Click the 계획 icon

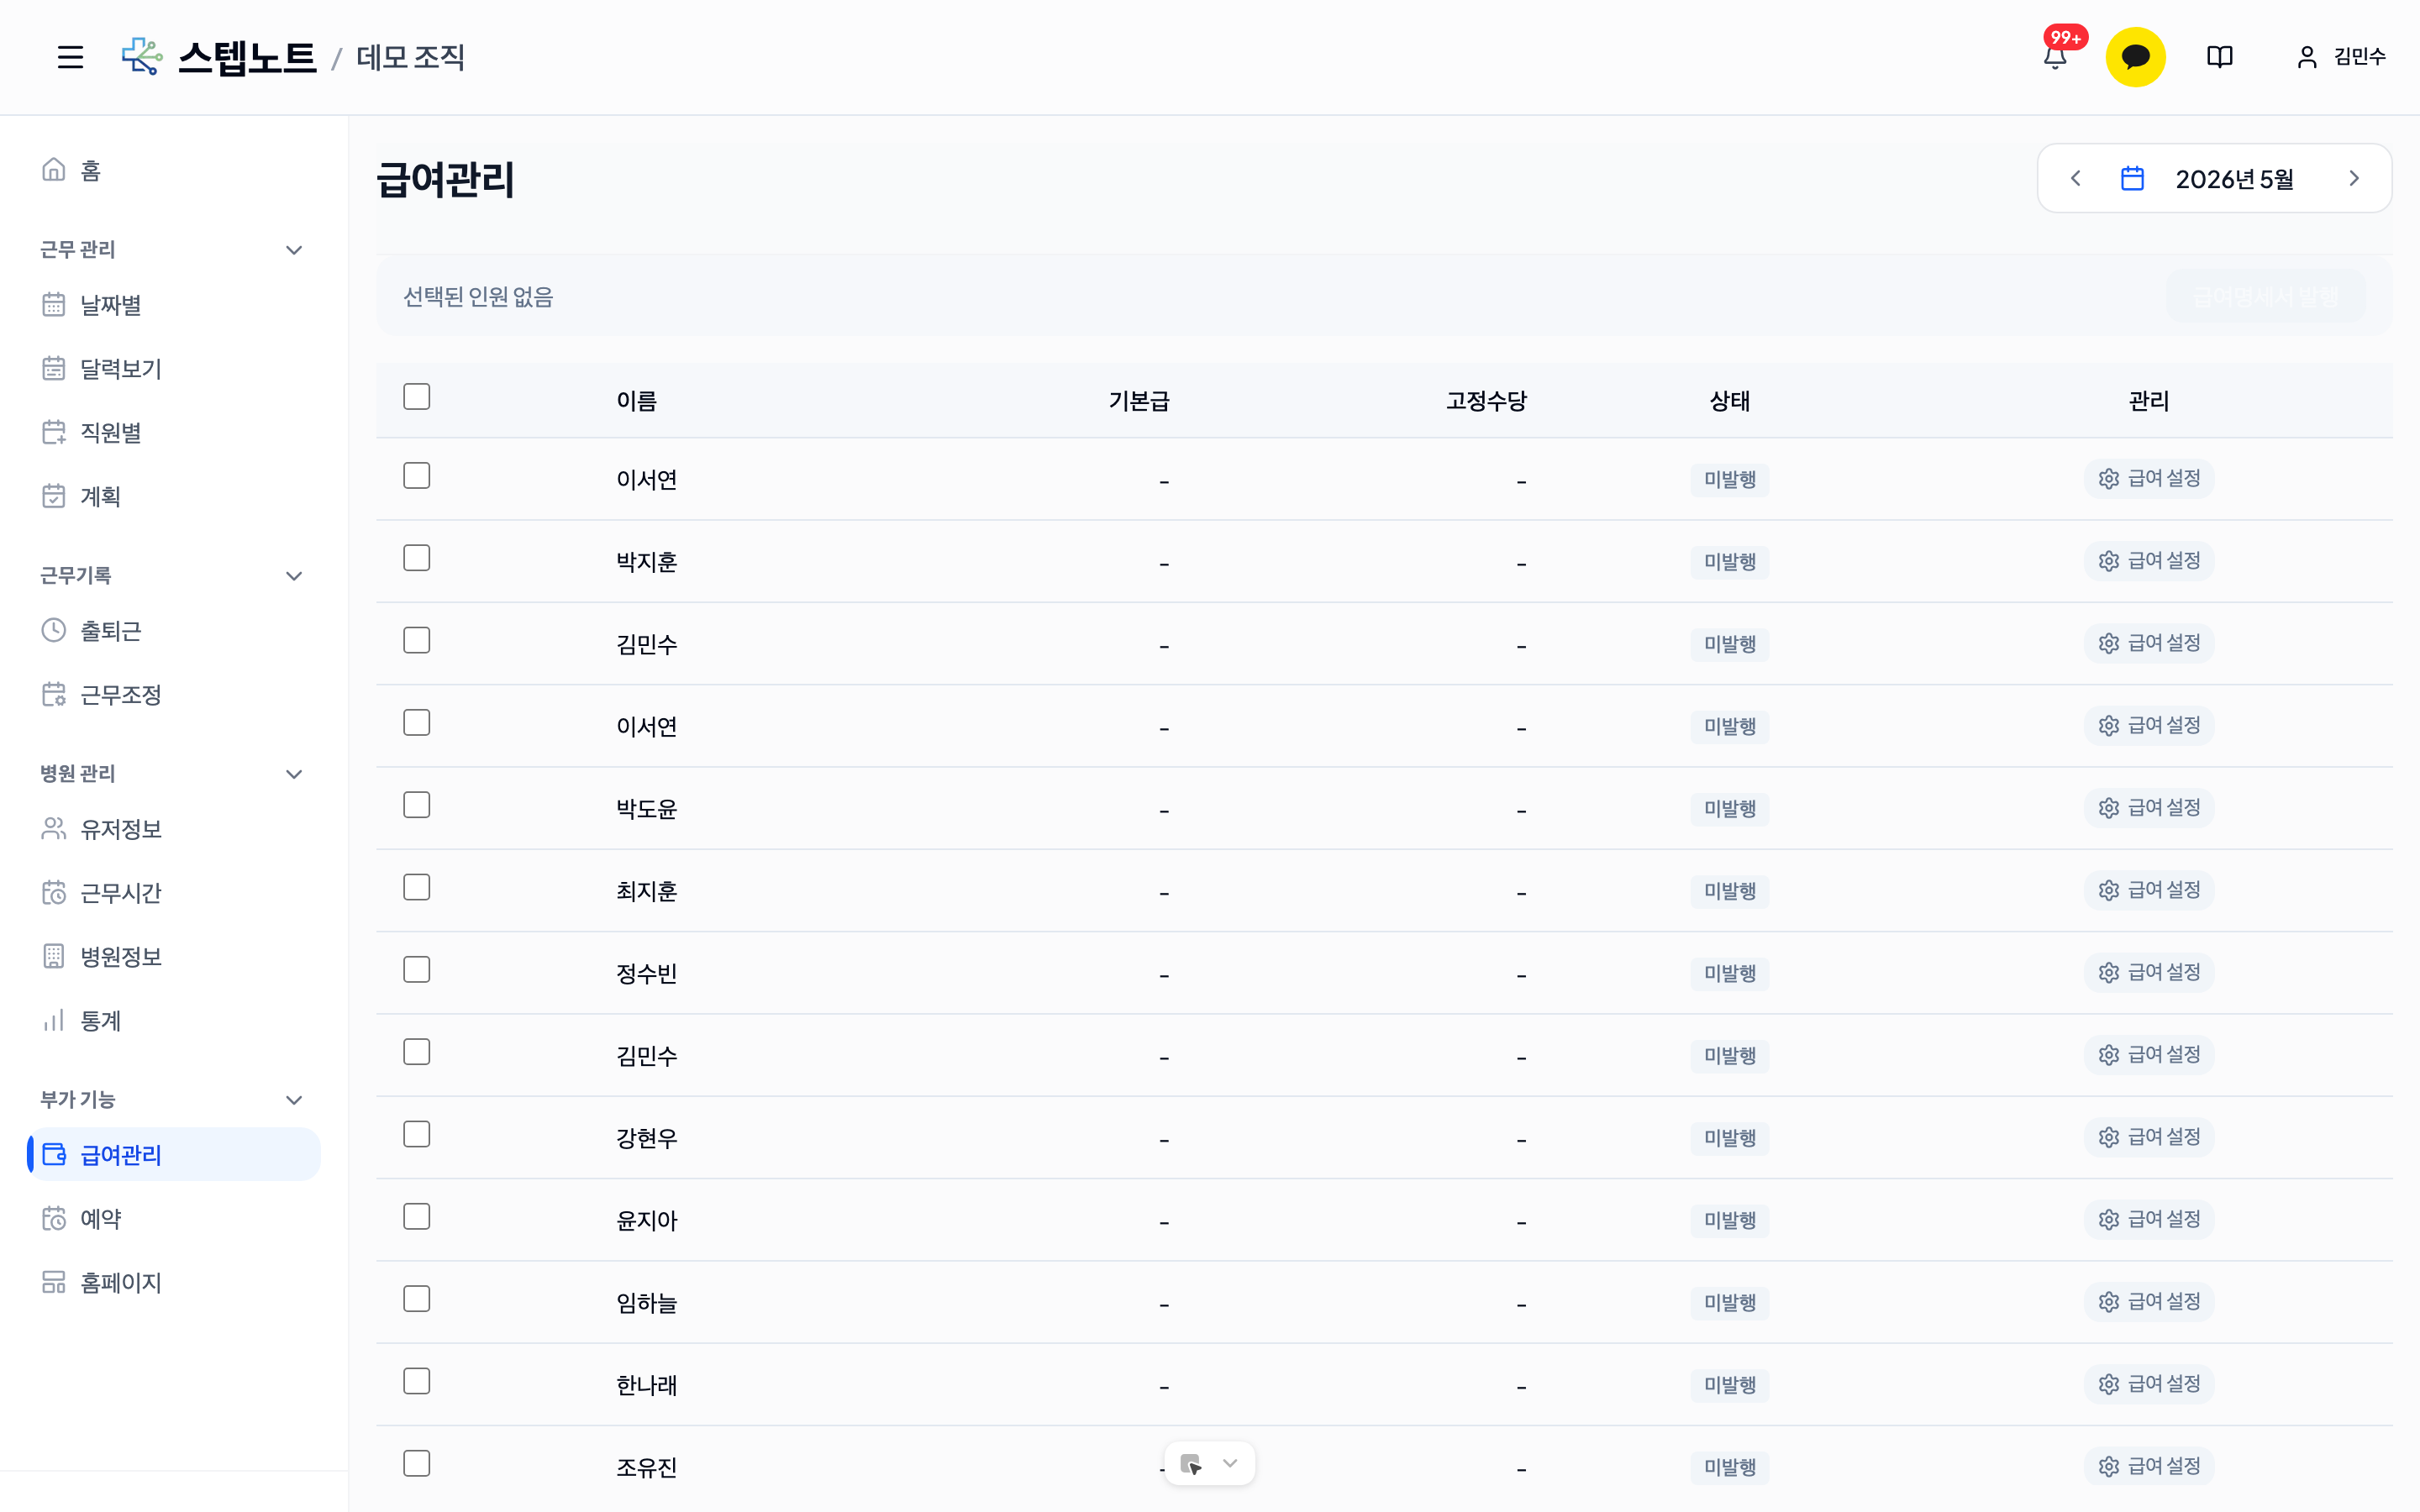pyautogui.click(x=54, y=496)
